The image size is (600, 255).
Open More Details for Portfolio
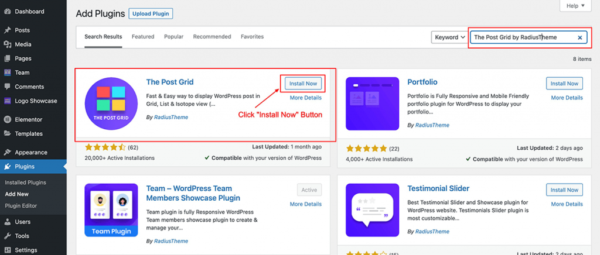coord(567,98)
